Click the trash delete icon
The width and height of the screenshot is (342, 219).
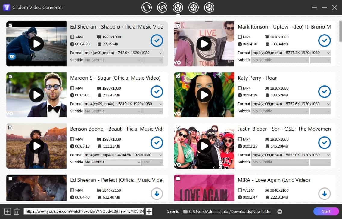[x=17, y=211]
